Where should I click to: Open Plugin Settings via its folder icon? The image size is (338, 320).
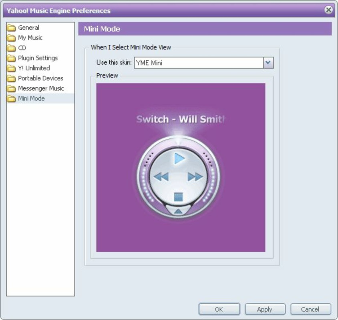pos(11,58)
